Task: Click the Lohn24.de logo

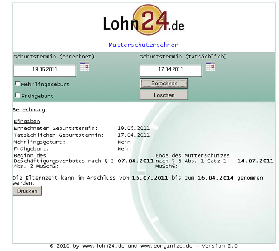Action: (x=143, y=21)
